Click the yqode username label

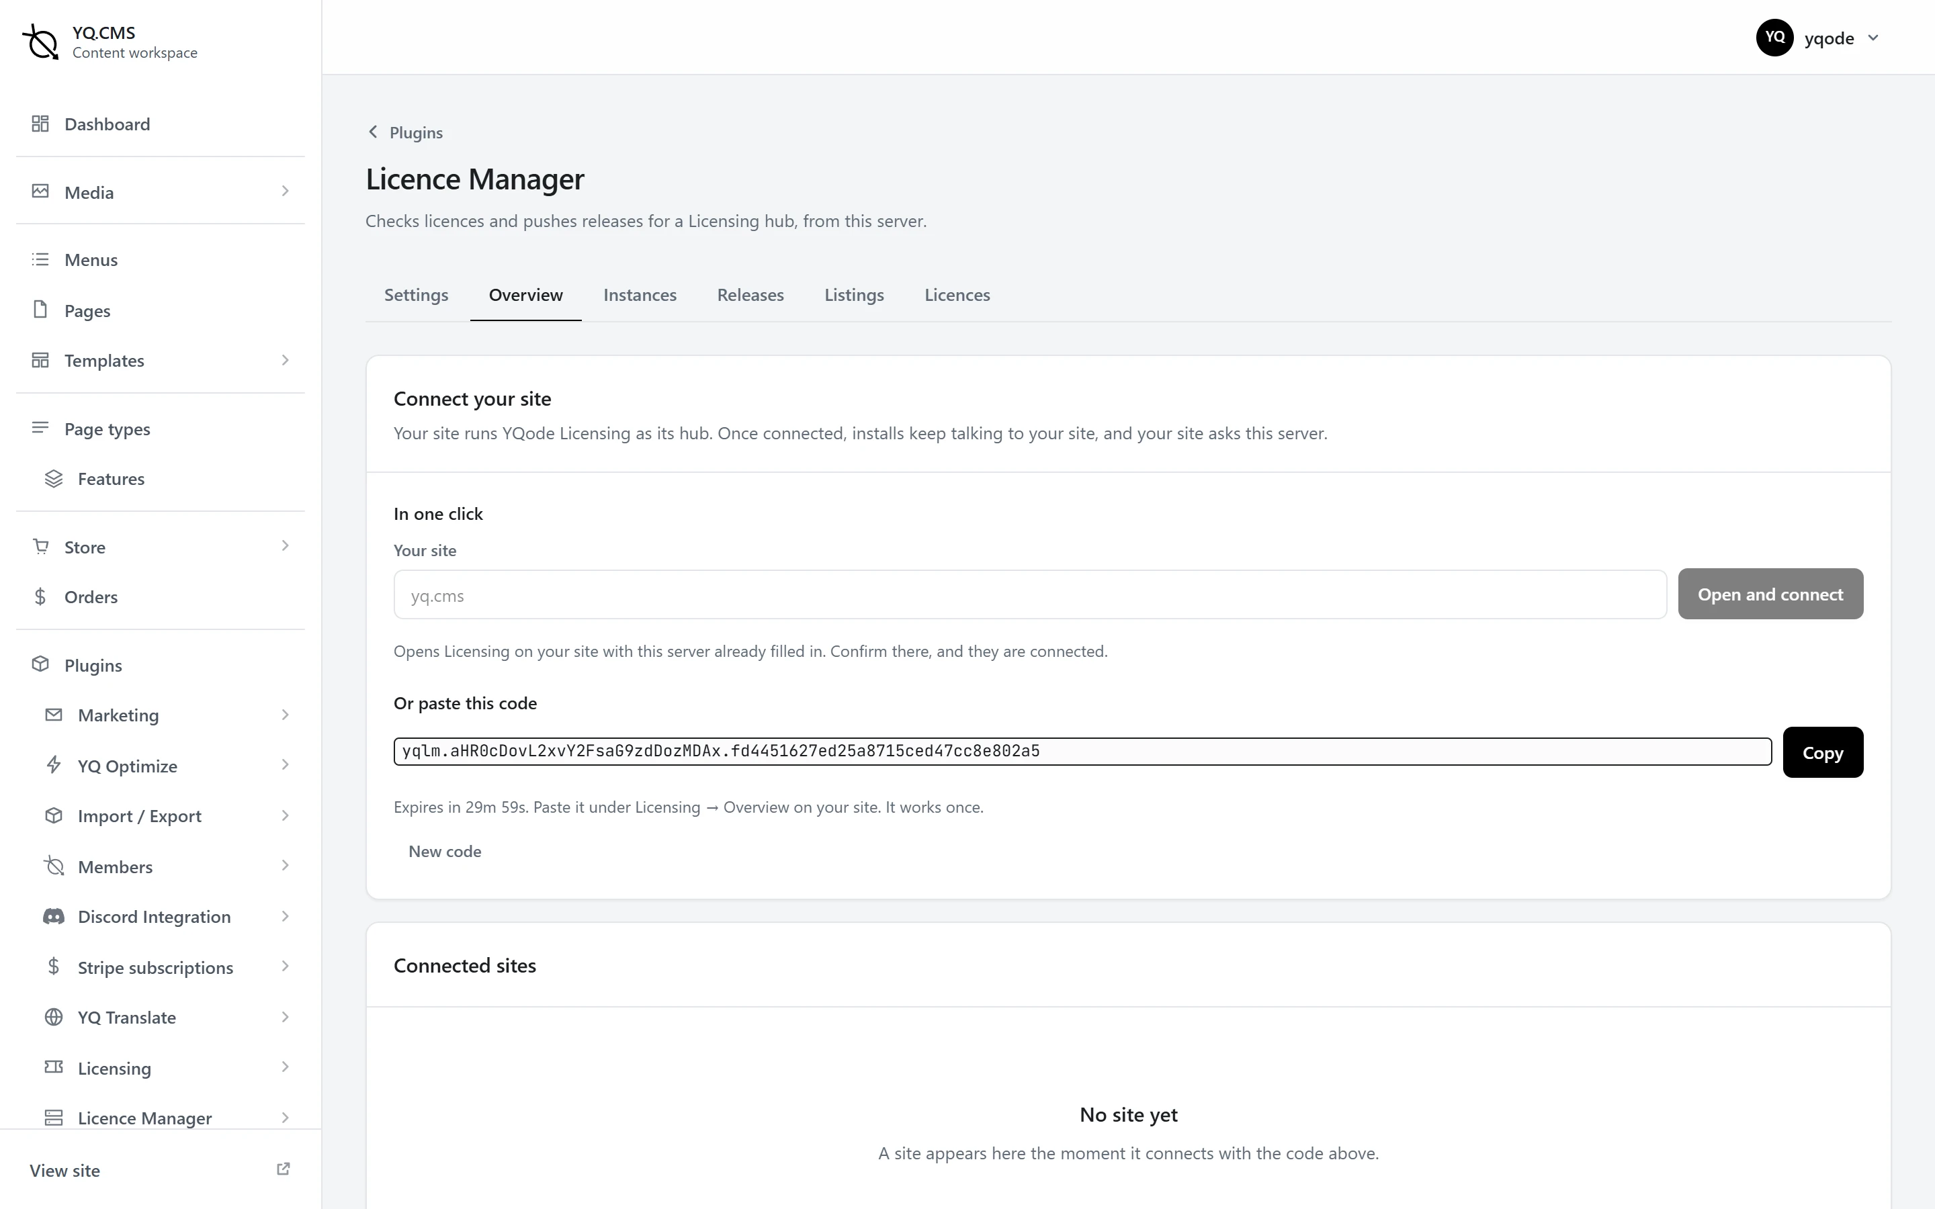click(1829, 38)
